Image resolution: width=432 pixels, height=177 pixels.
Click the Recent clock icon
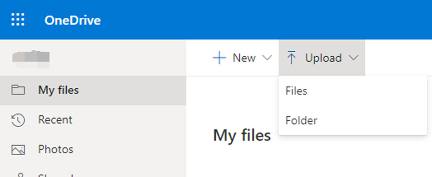click(18, 120)
